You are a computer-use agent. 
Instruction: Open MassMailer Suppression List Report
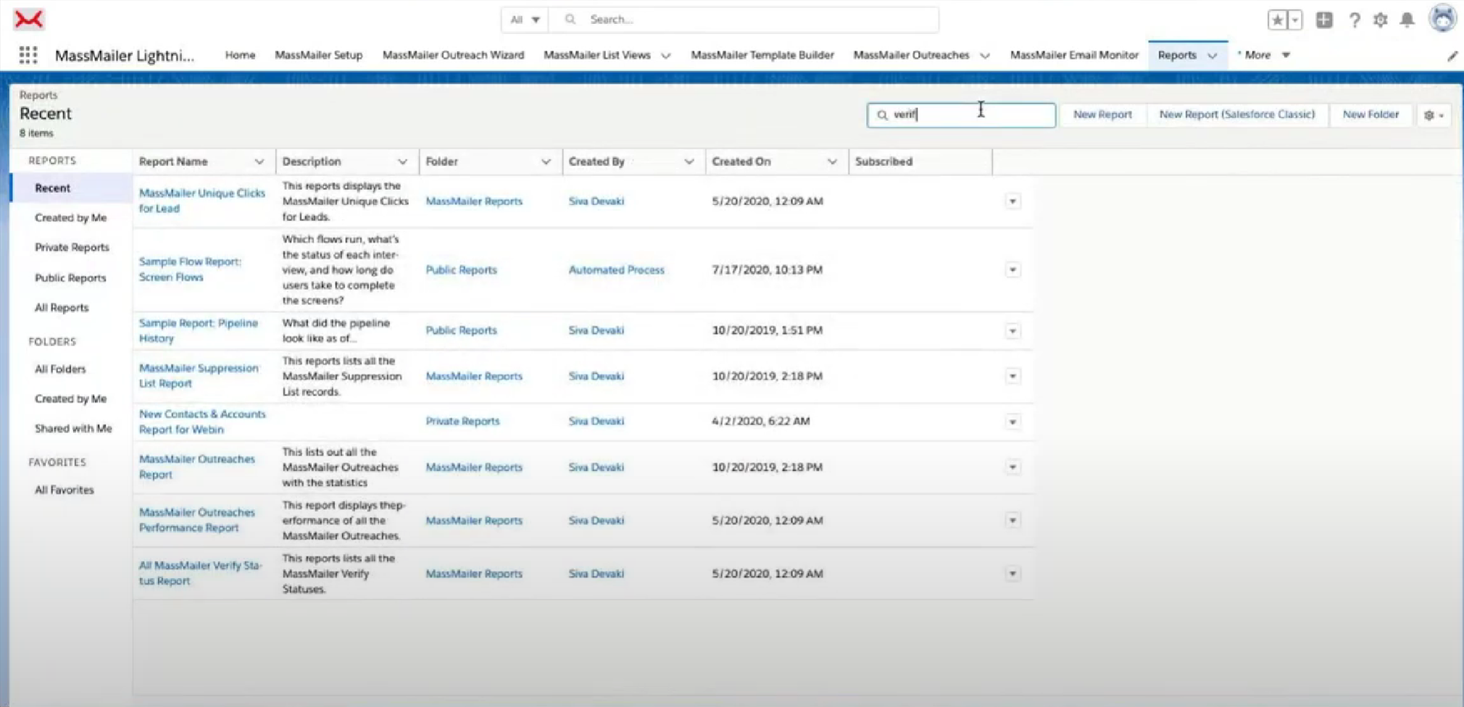pyautogui.click(x=199, y=376)
